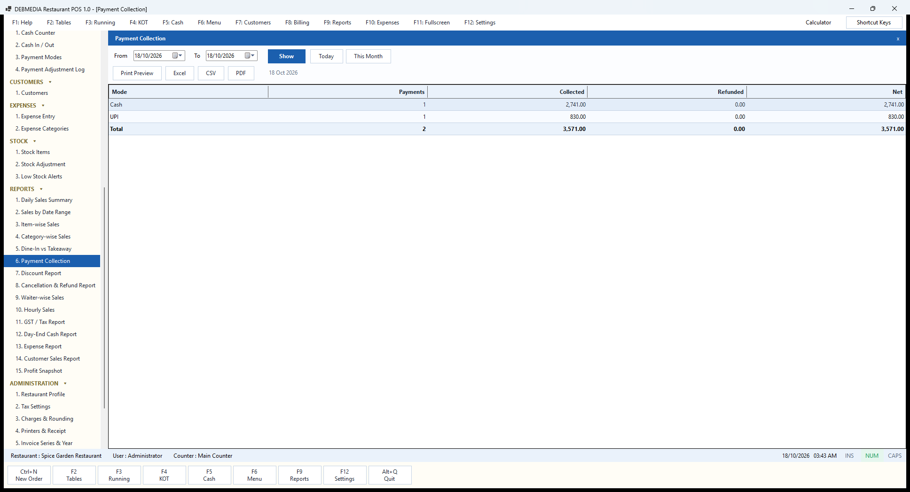Click the blue Show button

(x=286, y=56)
